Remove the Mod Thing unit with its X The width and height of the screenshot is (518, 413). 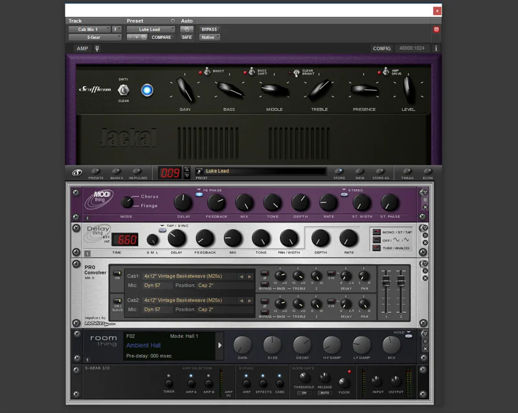[425, 207]
